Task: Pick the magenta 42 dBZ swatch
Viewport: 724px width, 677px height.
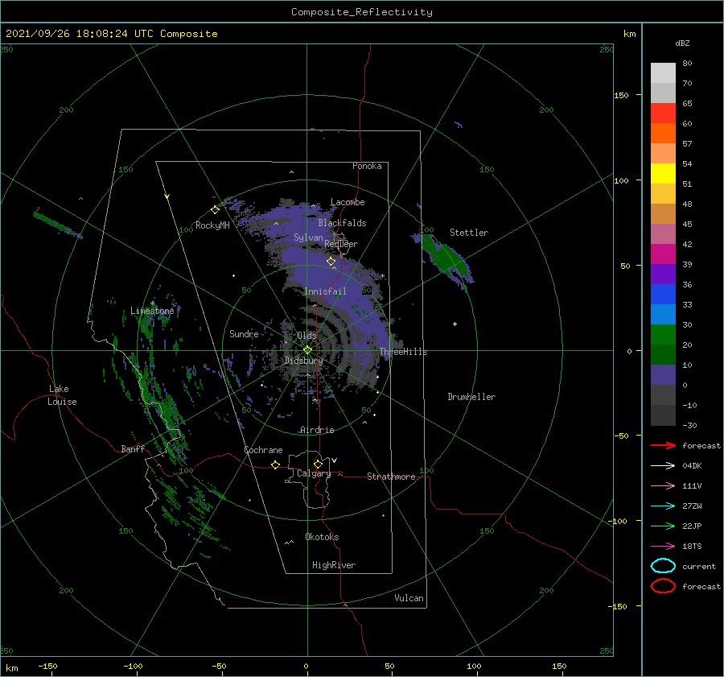Action: (663, 254)
